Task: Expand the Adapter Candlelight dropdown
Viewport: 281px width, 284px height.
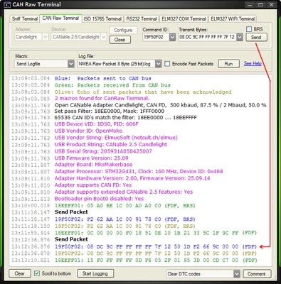Action: pyautogui.click(x=46, y=37)
